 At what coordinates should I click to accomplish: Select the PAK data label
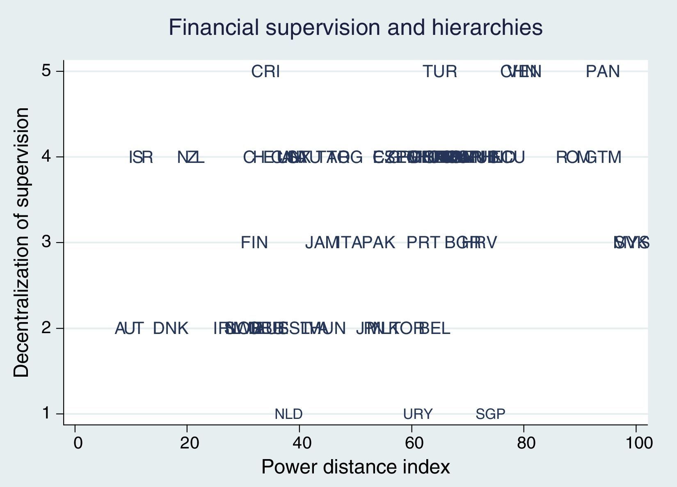(x=378, y=243)
